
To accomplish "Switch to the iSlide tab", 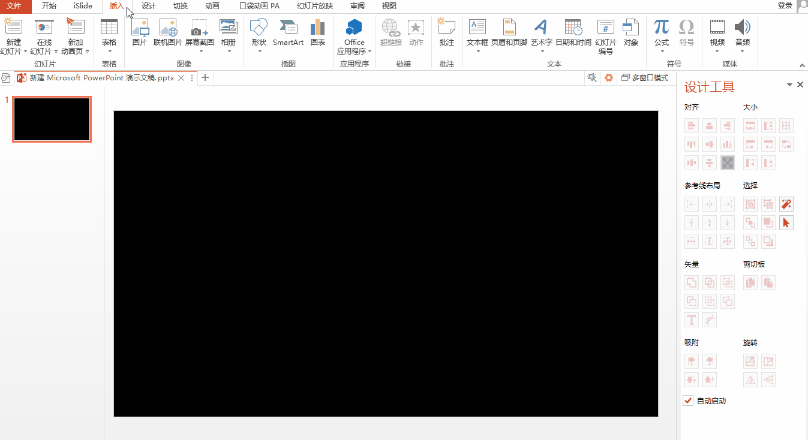I will [x=83, y=6].
